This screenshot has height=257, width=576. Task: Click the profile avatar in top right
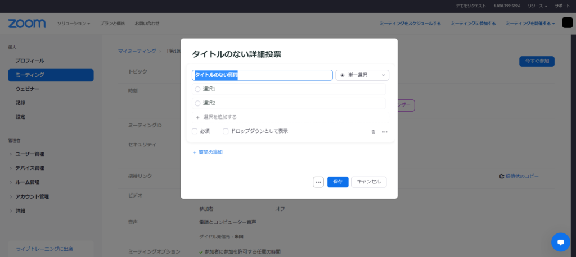coord(567,23)
